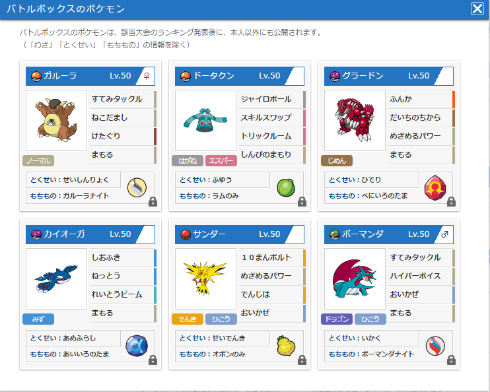The width and height of the screenshot is (490, 392).
Task: Click the lock icon on グラードン card
Action: point(451,202)
